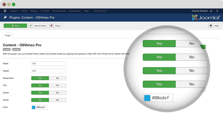Open the Joomla Extensi... site link
Image resolution: width=223 pixels, height=137 pixels.
[x=201, y=11]
